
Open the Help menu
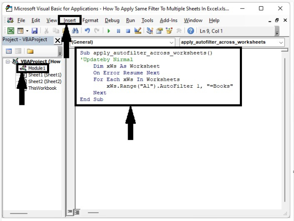click(x=214, y=20)
